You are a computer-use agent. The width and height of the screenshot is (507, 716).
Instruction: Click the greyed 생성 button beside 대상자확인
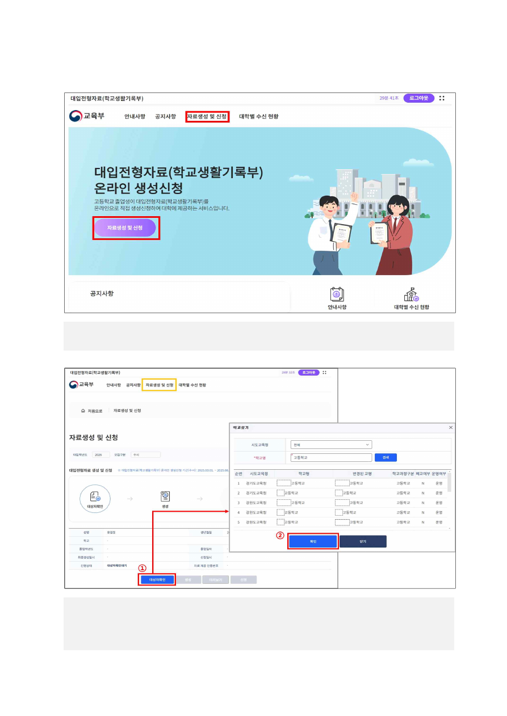(x=188, y=580)
